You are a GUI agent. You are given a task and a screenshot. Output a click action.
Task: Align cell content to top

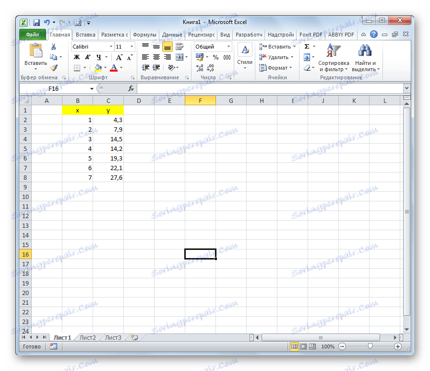[145, 47]
